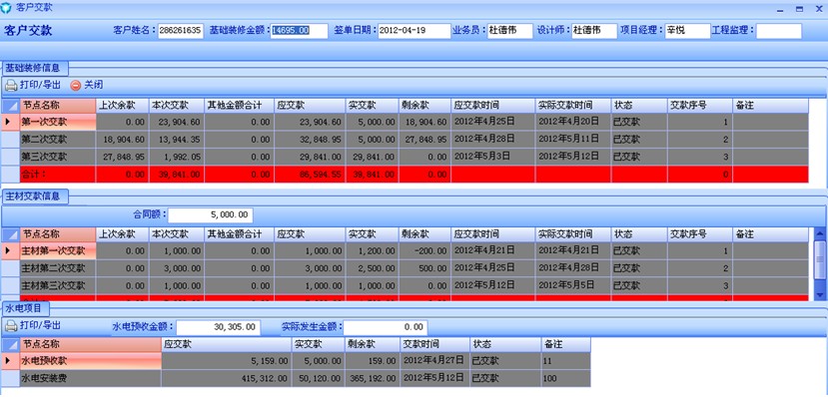
Task: Click printer icon in 基础装修信息 toolbar
Action: pyautogui.click(x=11, y=85)
